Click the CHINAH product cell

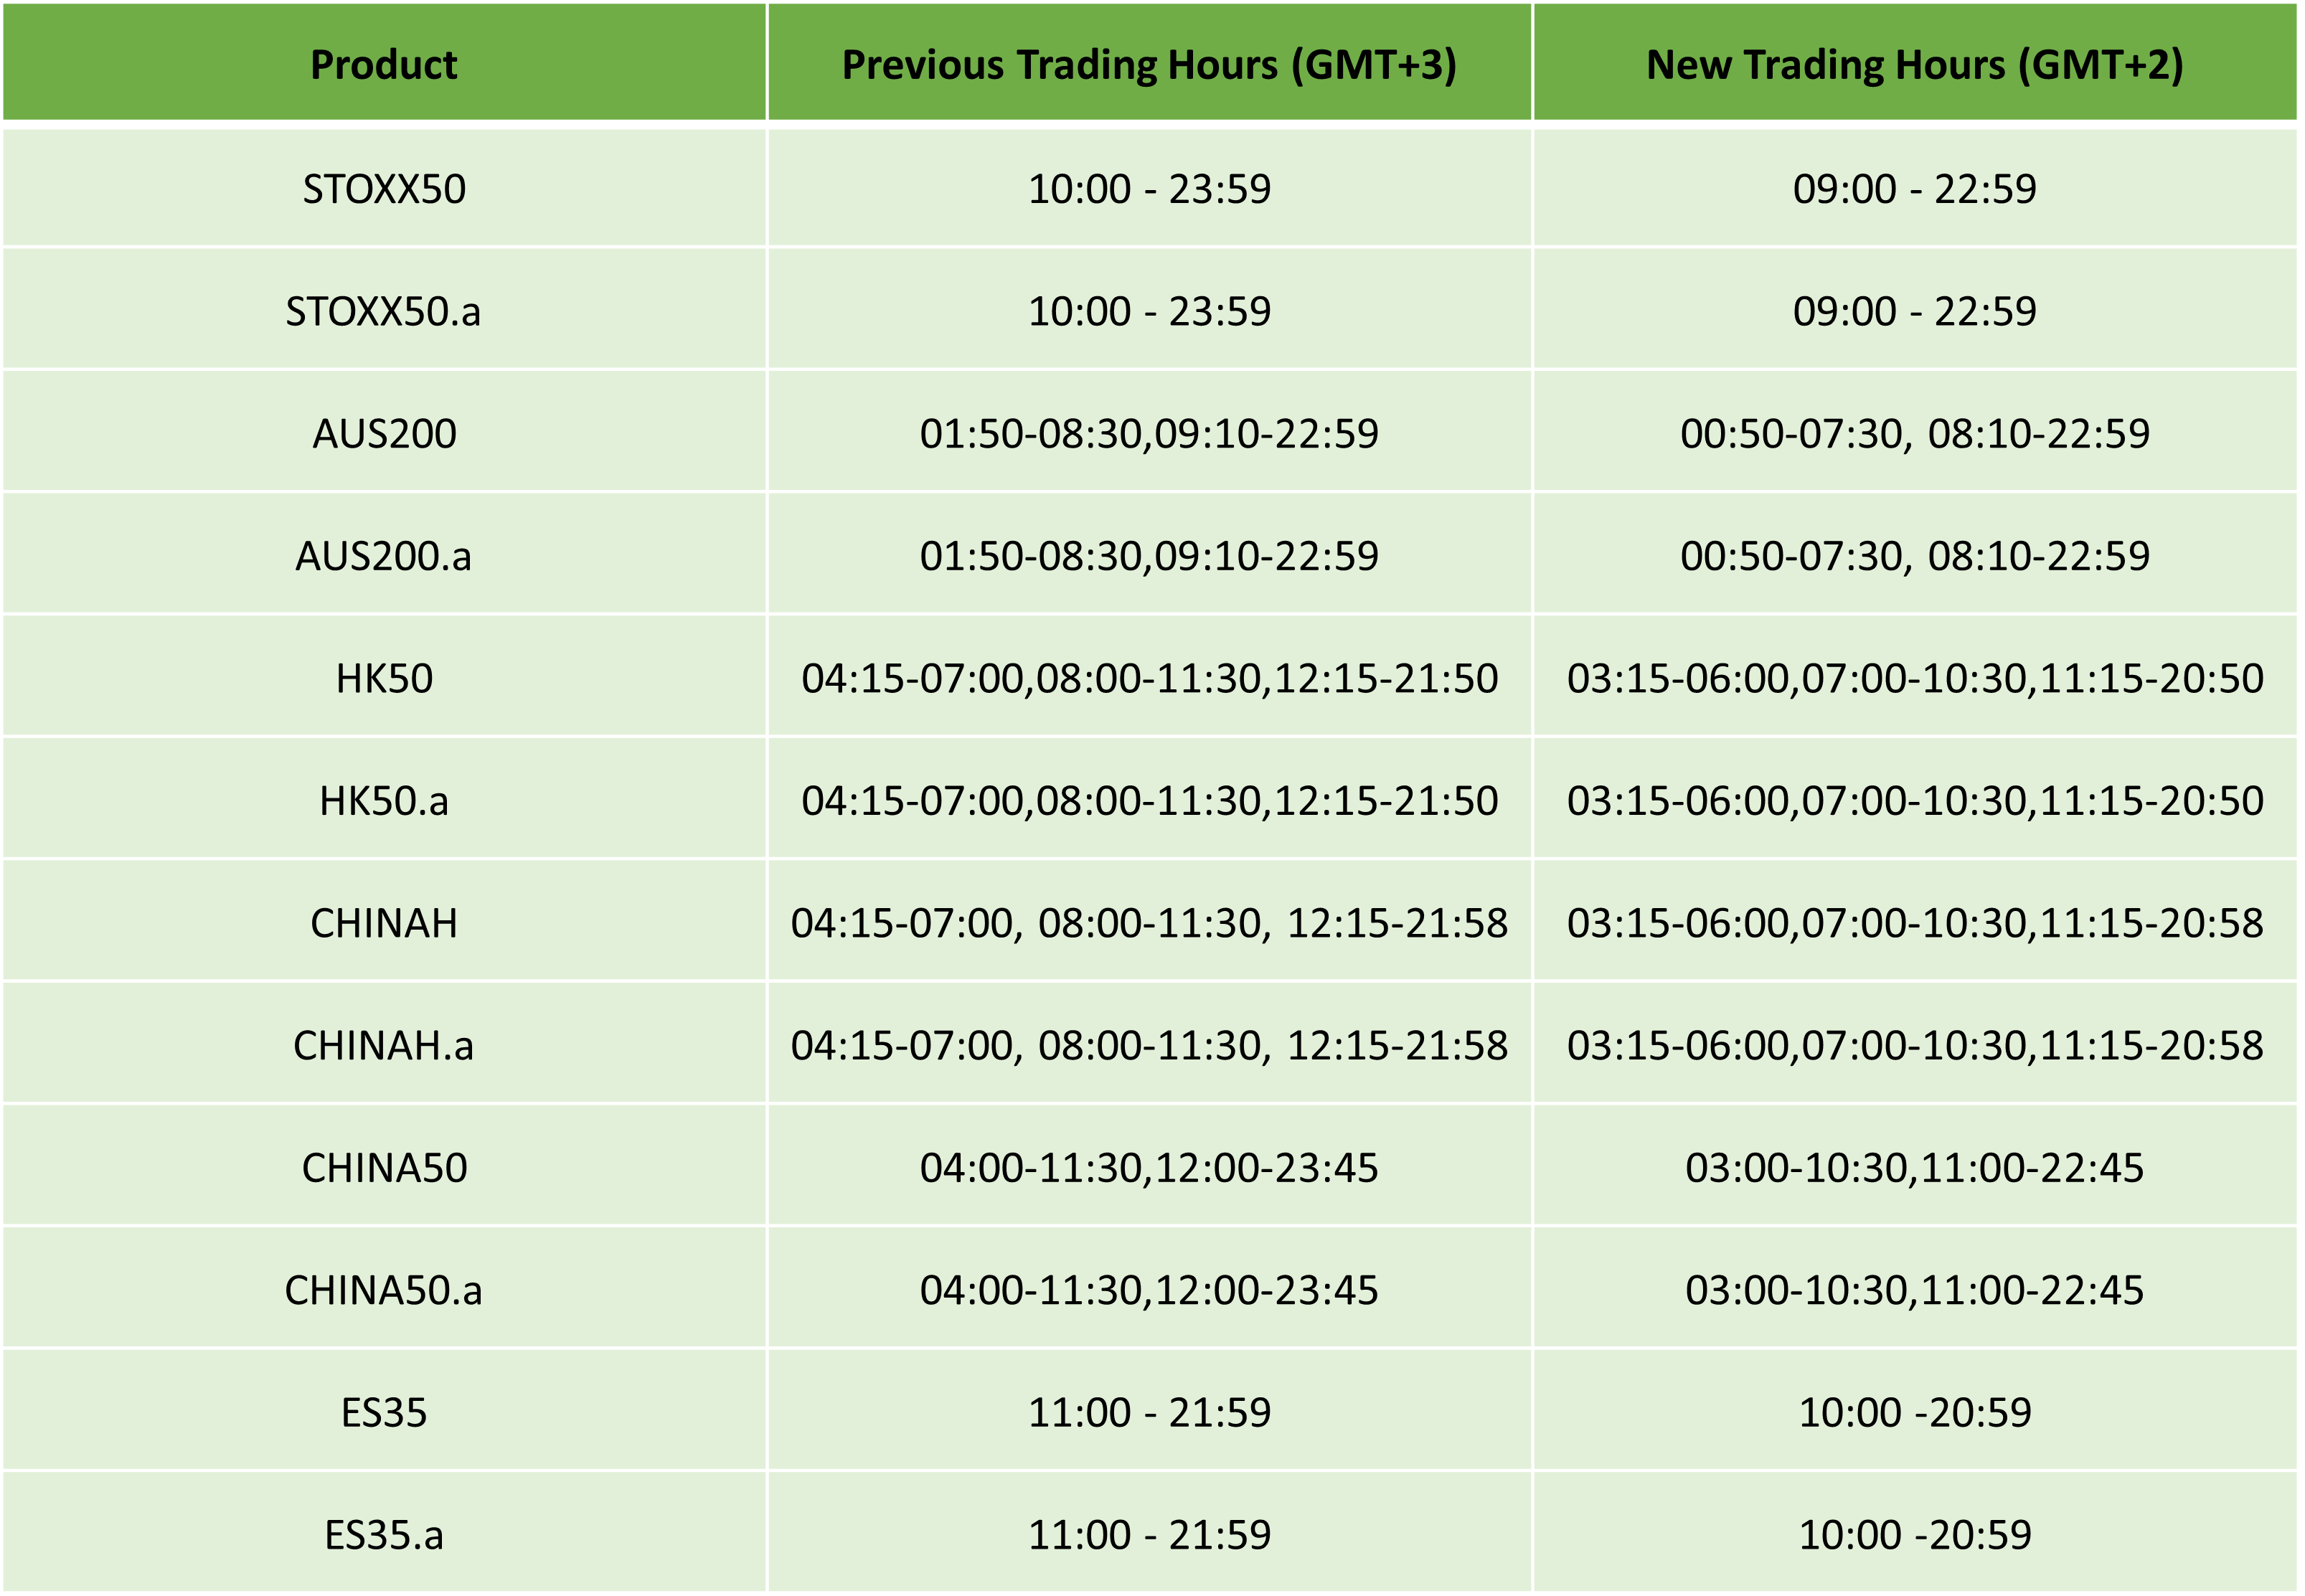[384, 923]
